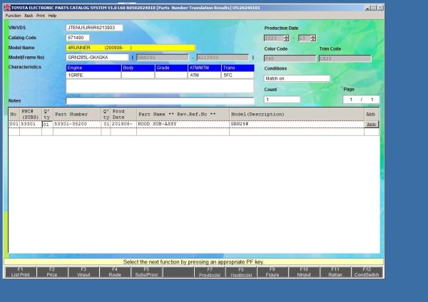Click the VIN/VDS input field
The width and height of the screenshot is (428, 302).
[x=94, y=28]
